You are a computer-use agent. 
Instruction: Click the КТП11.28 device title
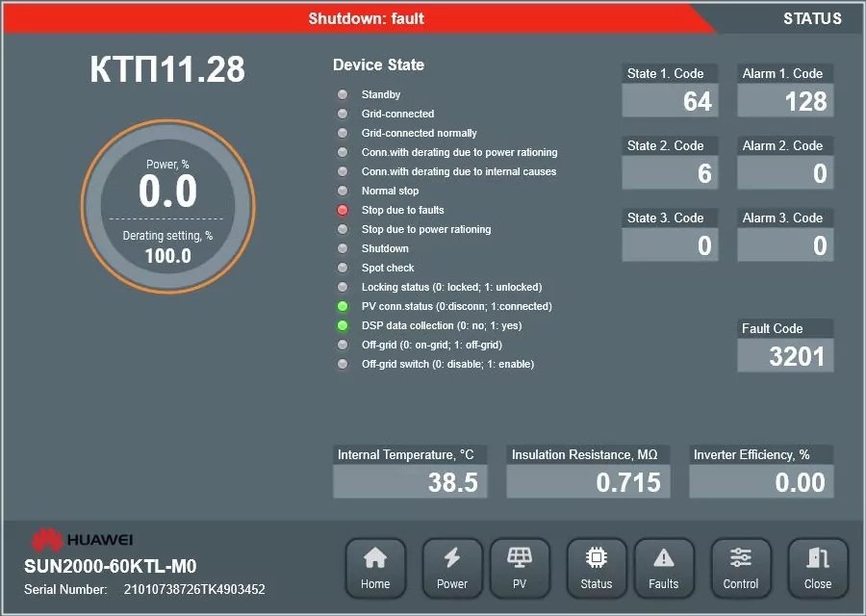(x=167, y=69)
